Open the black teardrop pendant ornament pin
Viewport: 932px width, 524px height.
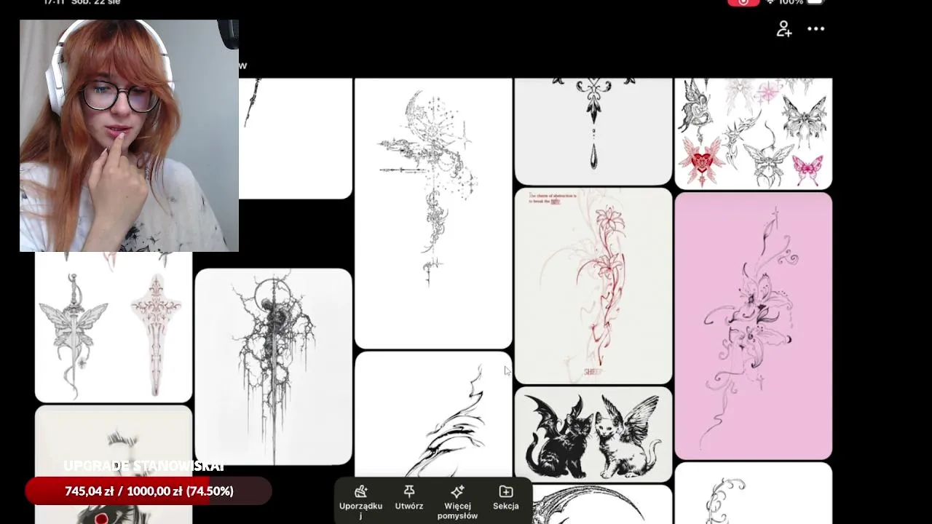[x=593, y=131]
